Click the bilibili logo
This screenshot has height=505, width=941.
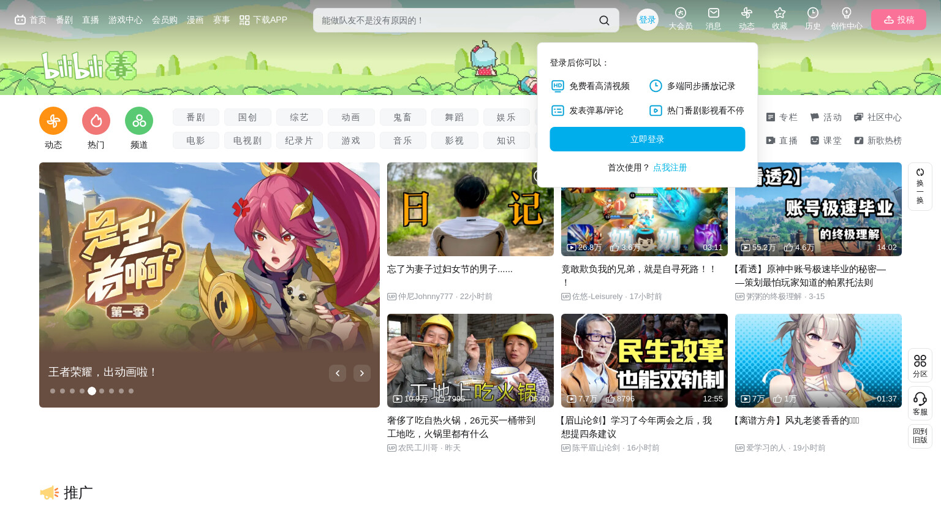click(89, 66)
